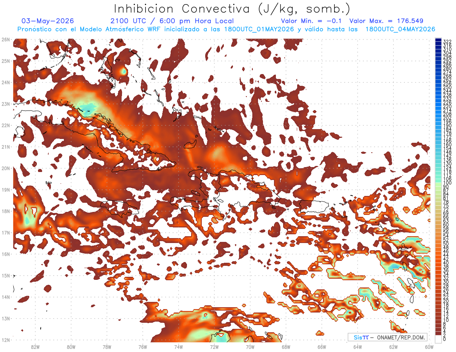Click the 03-May-2026 date label

click(47, 21)
